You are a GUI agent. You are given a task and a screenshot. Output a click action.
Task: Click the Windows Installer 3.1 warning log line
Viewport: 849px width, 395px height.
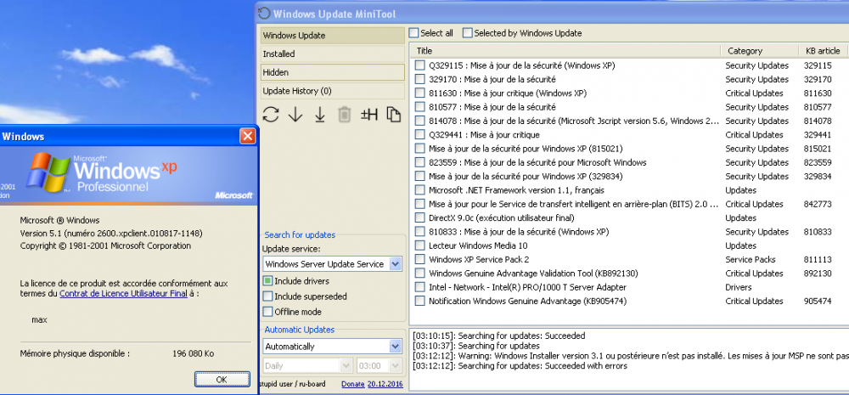(x=630, y=356)
